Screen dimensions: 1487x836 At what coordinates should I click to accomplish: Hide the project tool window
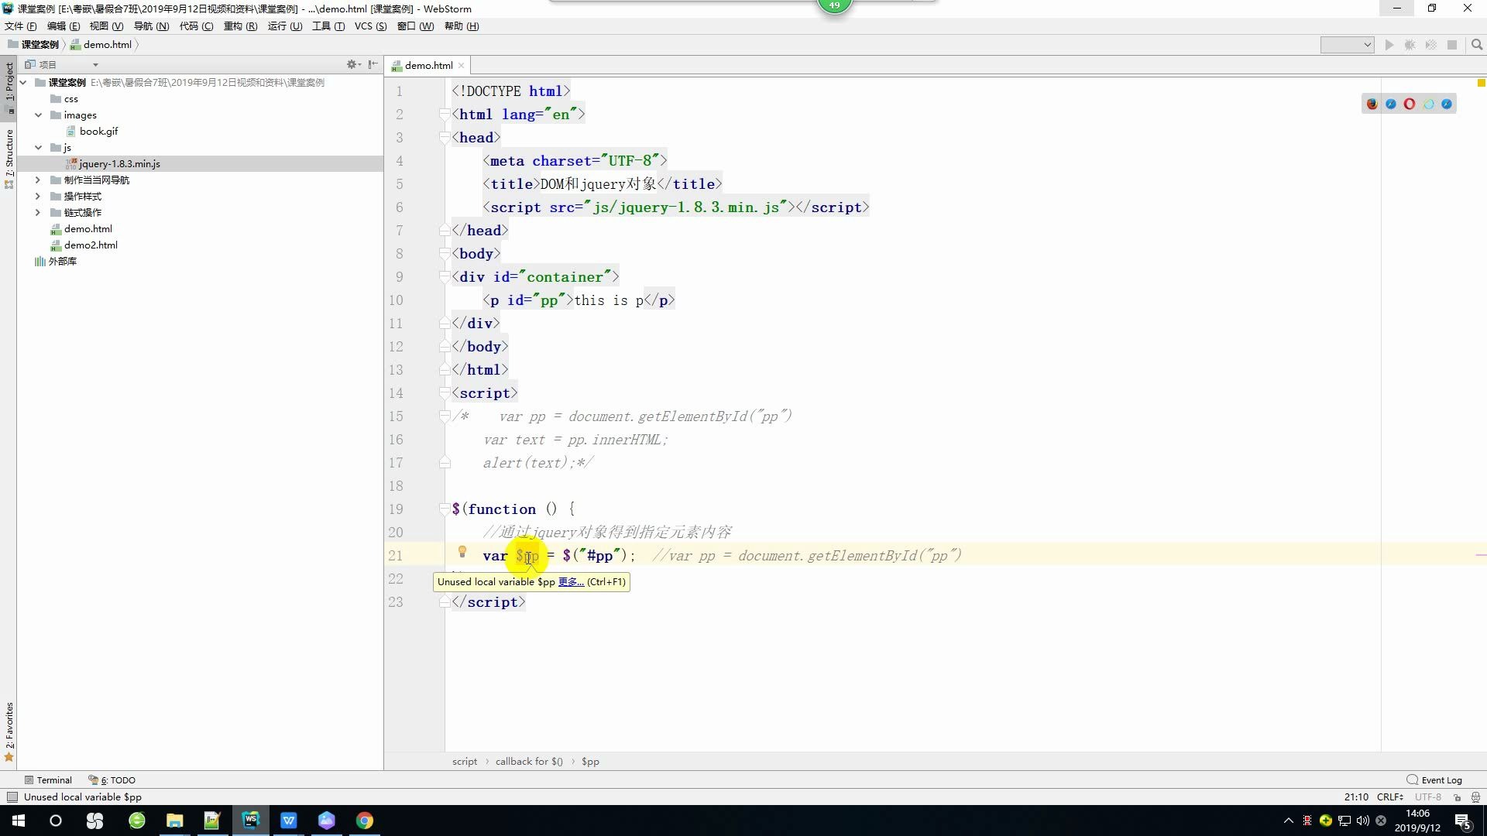pos(373,64)
